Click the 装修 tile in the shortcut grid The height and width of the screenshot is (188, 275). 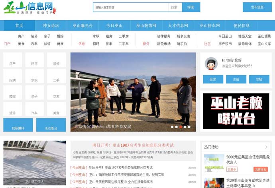(x=57, y=60)
